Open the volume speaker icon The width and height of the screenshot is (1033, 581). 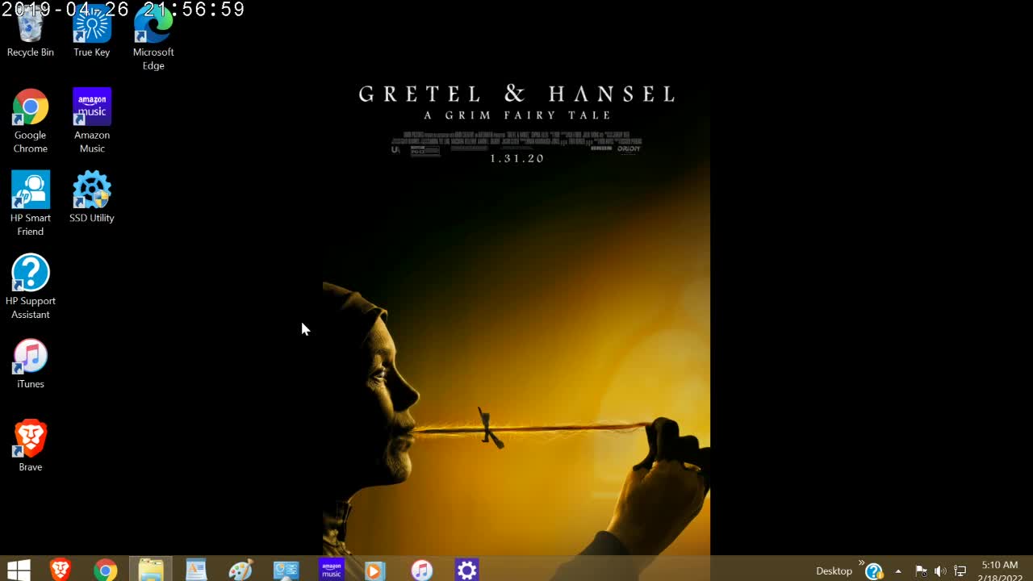pos(940,571)
